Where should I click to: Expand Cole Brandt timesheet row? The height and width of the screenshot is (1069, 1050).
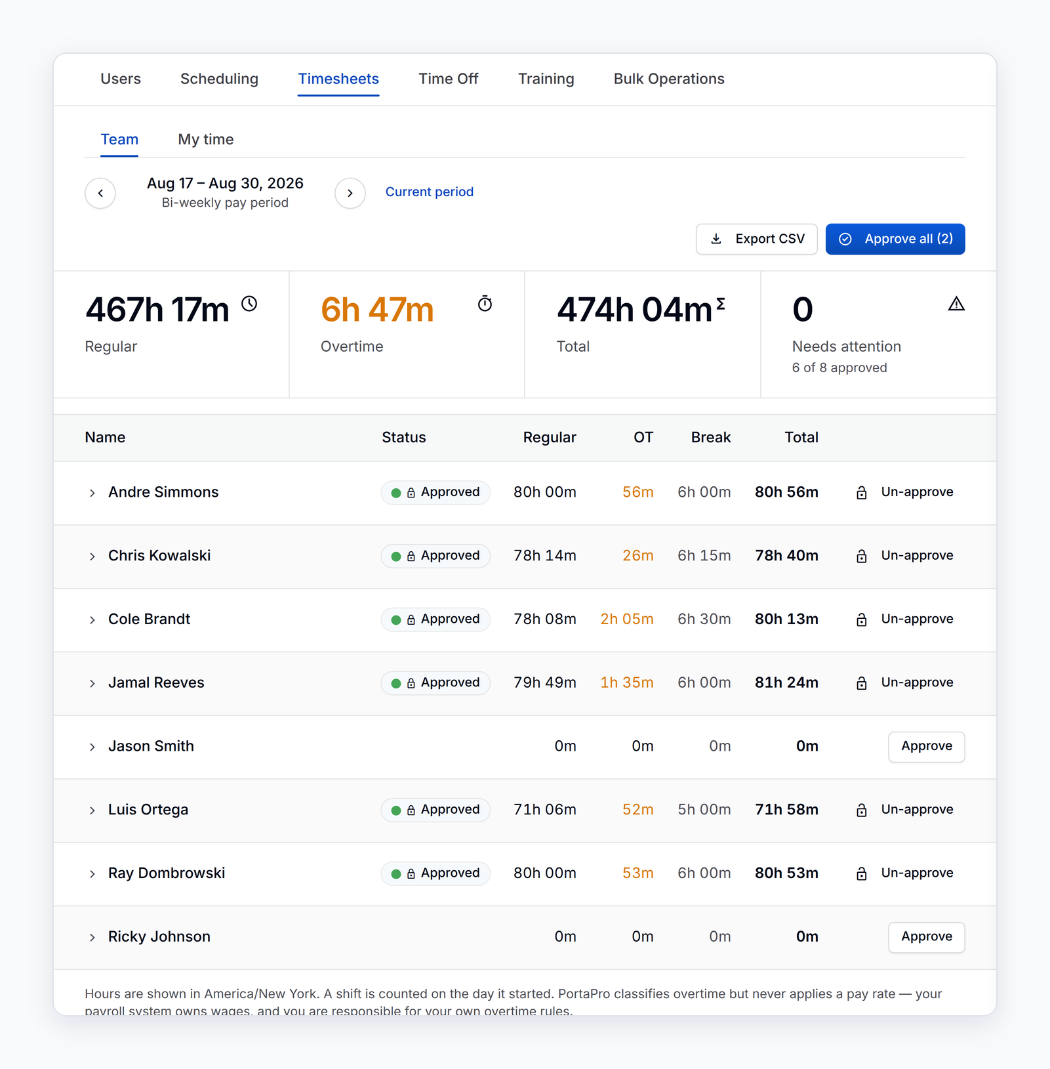point(92,620)
